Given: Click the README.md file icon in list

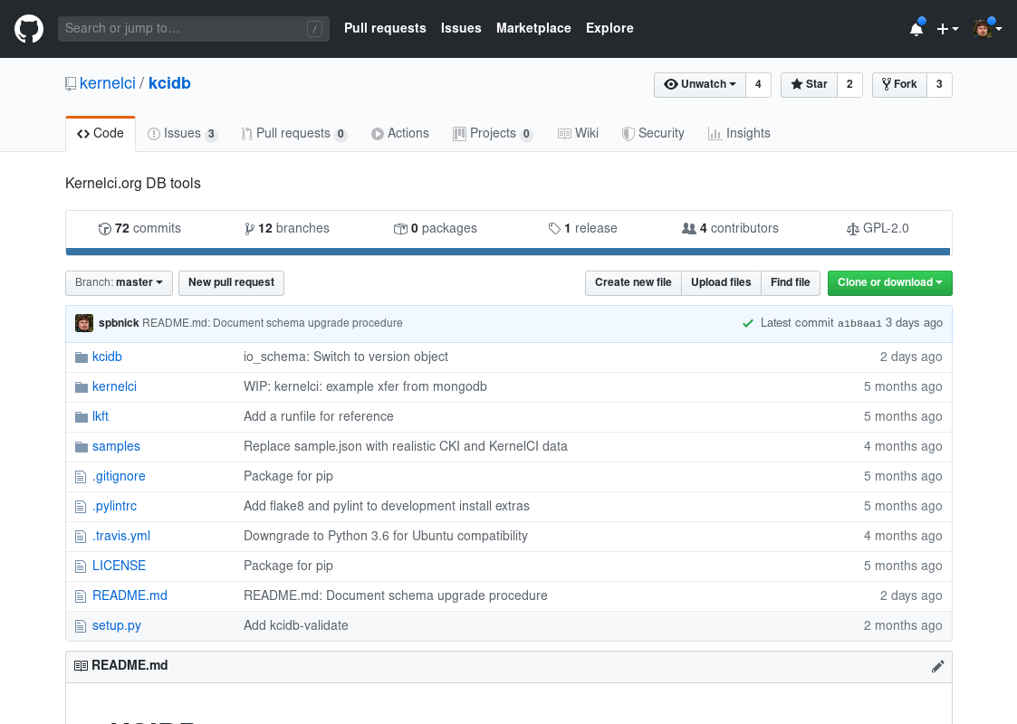Looking at the screenshot, I should 81,596.
